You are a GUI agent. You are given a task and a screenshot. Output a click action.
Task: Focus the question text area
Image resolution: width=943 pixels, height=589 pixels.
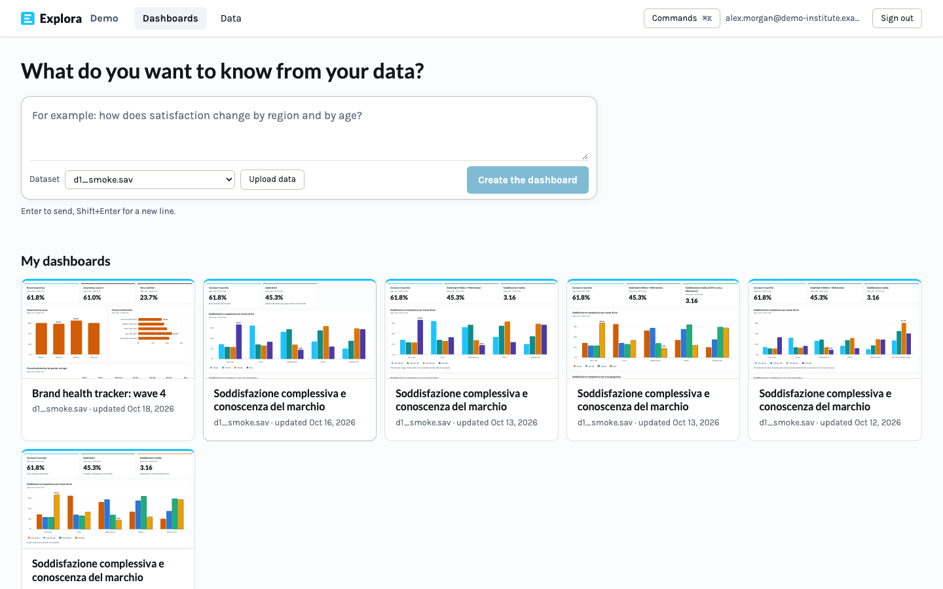[309, 133]
